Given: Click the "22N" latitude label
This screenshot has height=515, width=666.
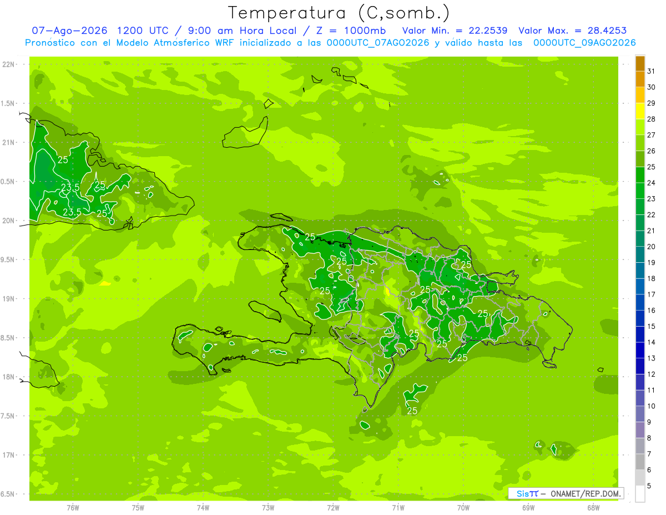Looking at the screenshot, I should coord(8,64).
